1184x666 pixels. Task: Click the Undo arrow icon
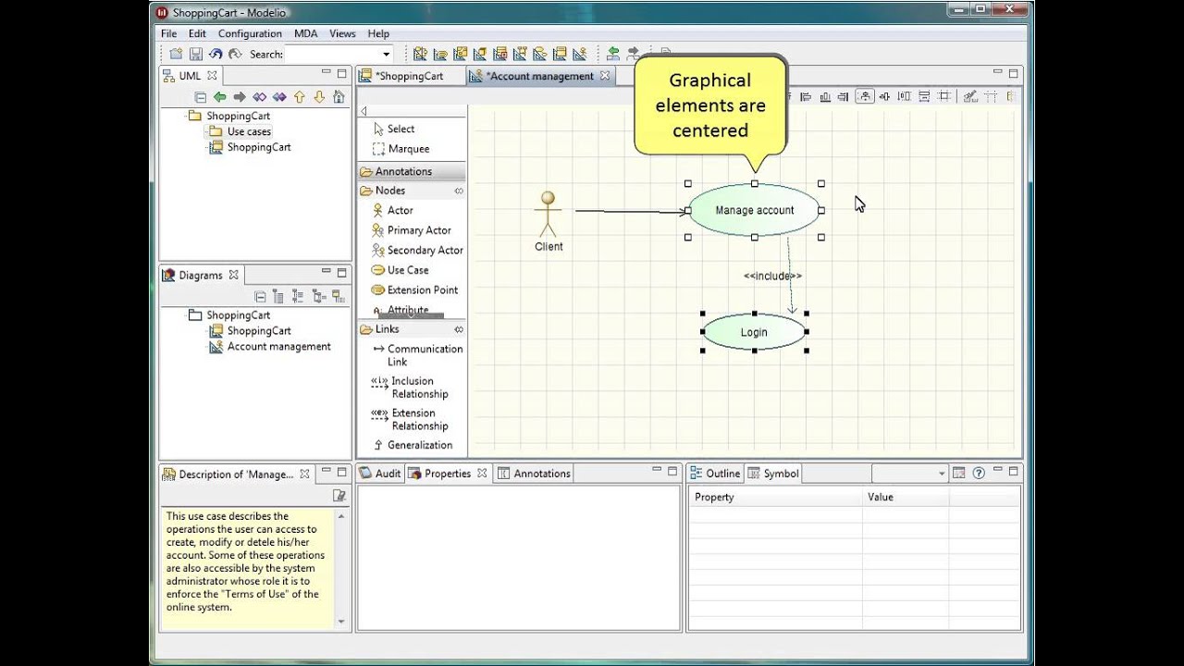pyautogui.click(x=216, y=55)
